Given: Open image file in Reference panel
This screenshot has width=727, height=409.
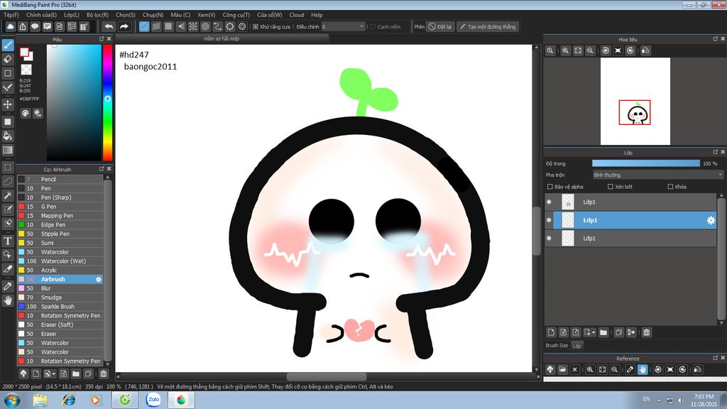Looking at the screenshot, I should pyautogui.click(x=562, y=369).
